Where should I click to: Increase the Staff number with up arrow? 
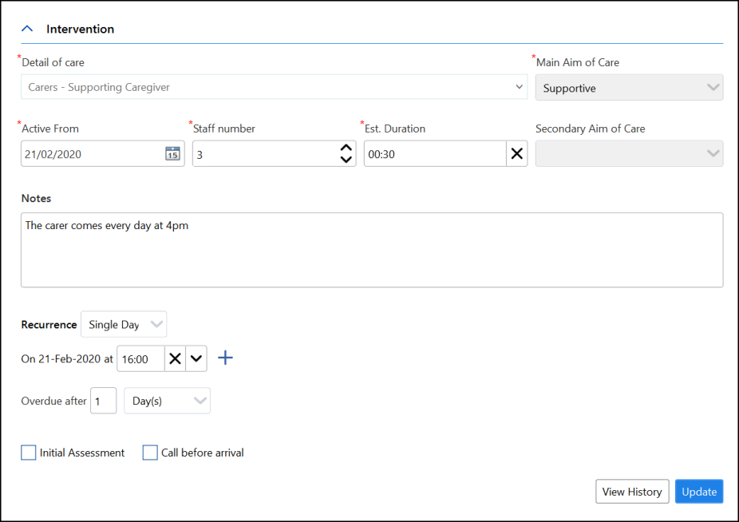pyautogui.click(x=346, y=148)
